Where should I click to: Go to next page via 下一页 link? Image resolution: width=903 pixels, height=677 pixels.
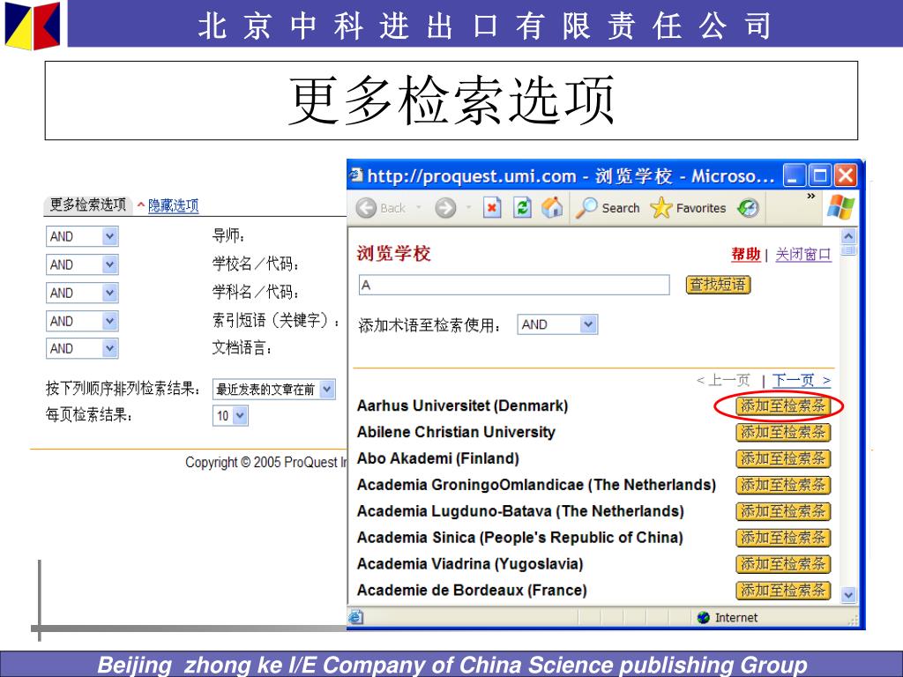click(x=801, y=380)
